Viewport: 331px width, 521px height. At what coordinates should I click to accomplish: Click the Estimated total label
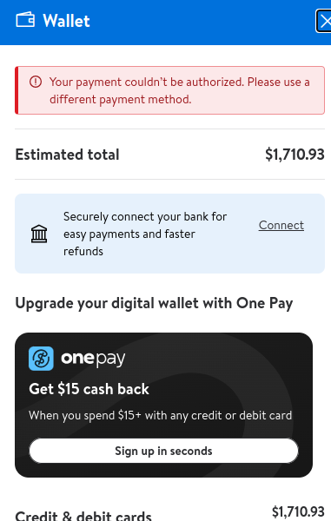point(67,155)
